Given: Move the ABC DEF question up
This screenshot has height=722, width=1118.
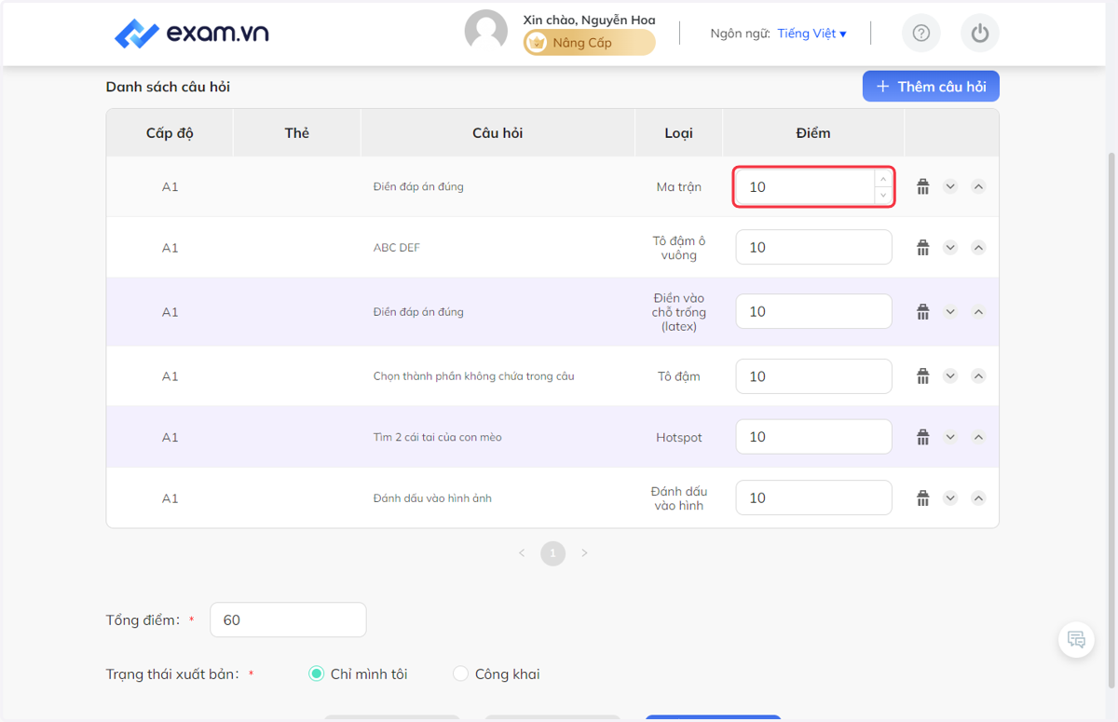Looking at the screenshot, I should click(978, 247).
